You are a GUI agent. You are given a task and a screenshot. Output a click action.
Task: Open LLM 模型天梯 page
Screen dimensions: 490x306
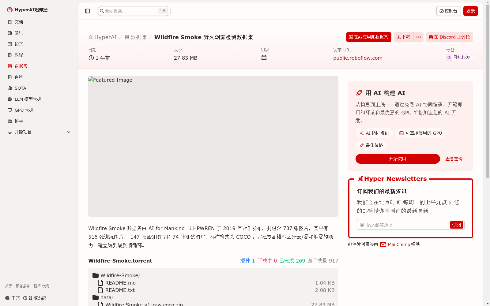39,99
